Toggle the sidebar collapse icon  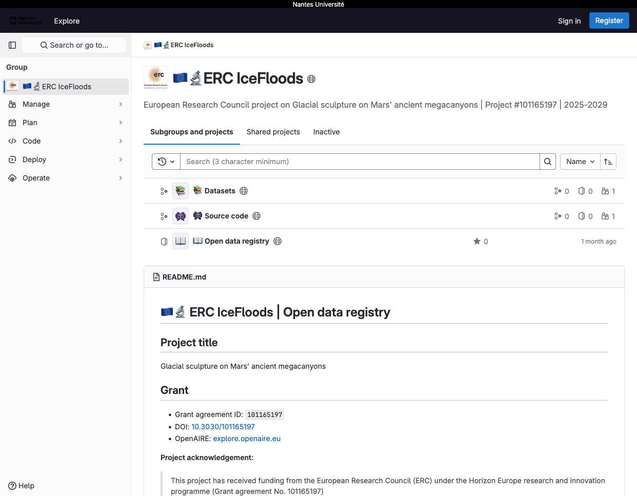point(12,45)
